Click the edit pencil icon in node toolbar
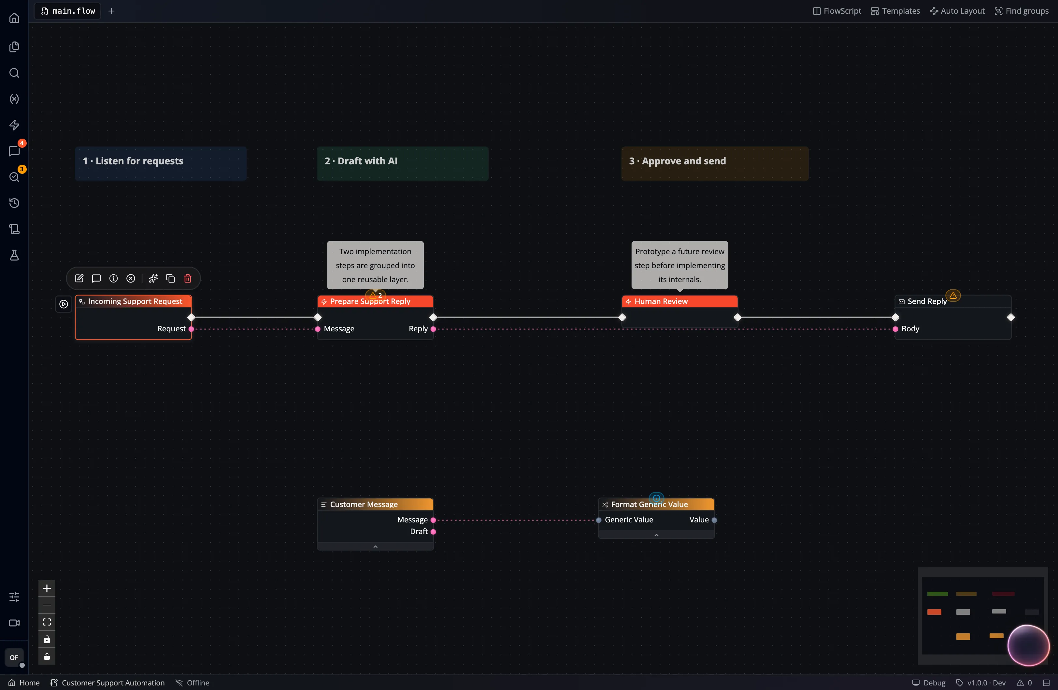The image size is (1058, 690). point(79,279)
